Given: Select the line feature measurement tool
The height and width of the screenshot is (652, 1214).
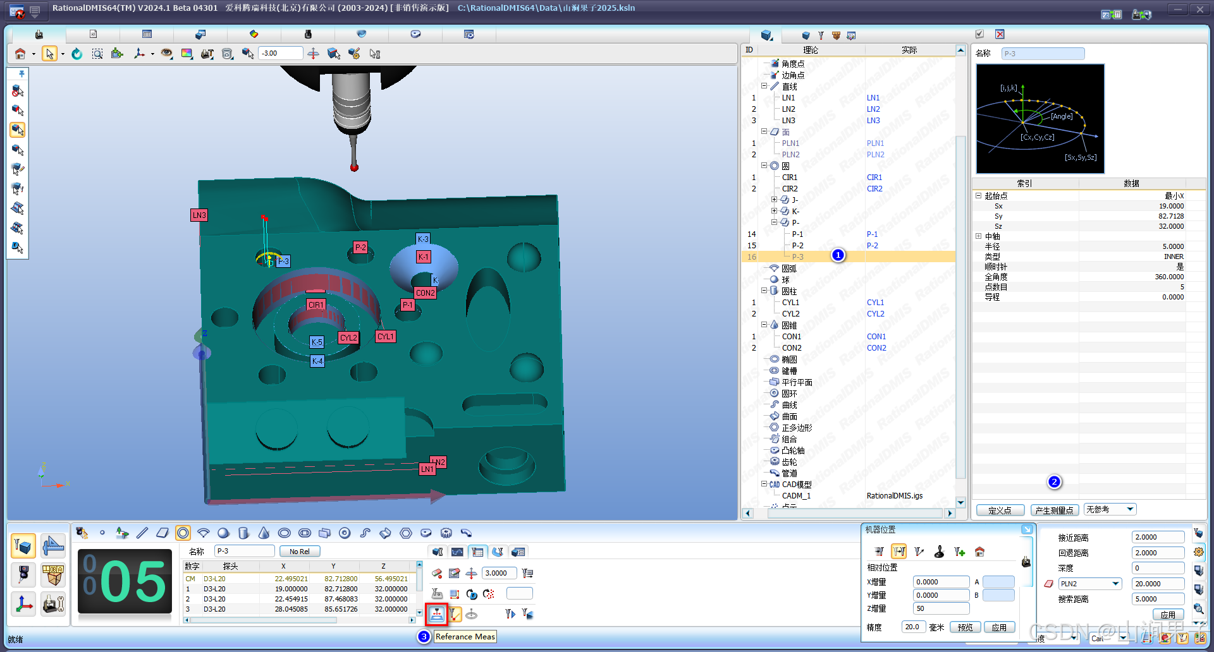Looking at the screenshot, I should [x=142, y=533].
